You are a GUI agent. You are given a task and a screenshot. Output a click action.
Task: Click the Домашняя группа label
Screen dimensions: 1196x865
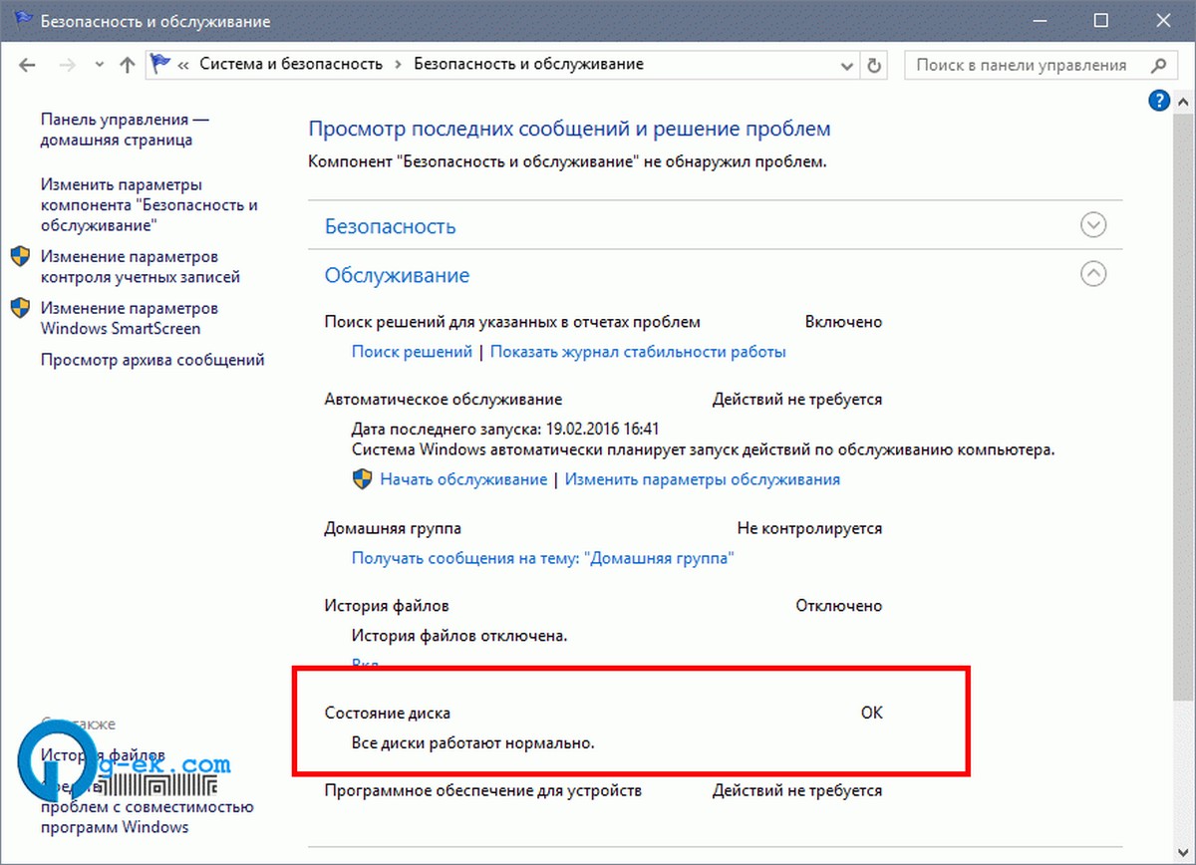tap(393, 528)
